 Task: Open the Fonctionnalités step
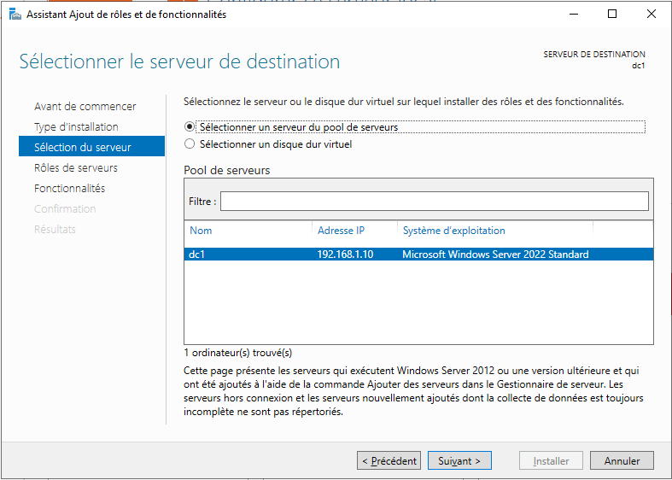coord(69,189)
